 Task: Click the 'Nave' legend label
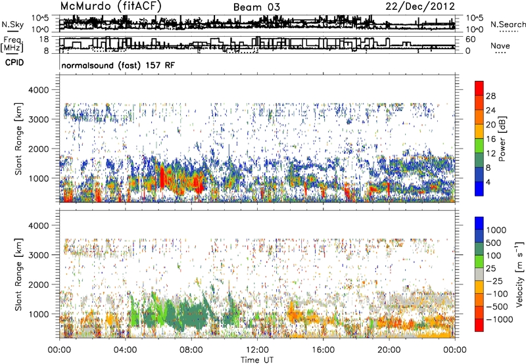click(x=500, y=46)
